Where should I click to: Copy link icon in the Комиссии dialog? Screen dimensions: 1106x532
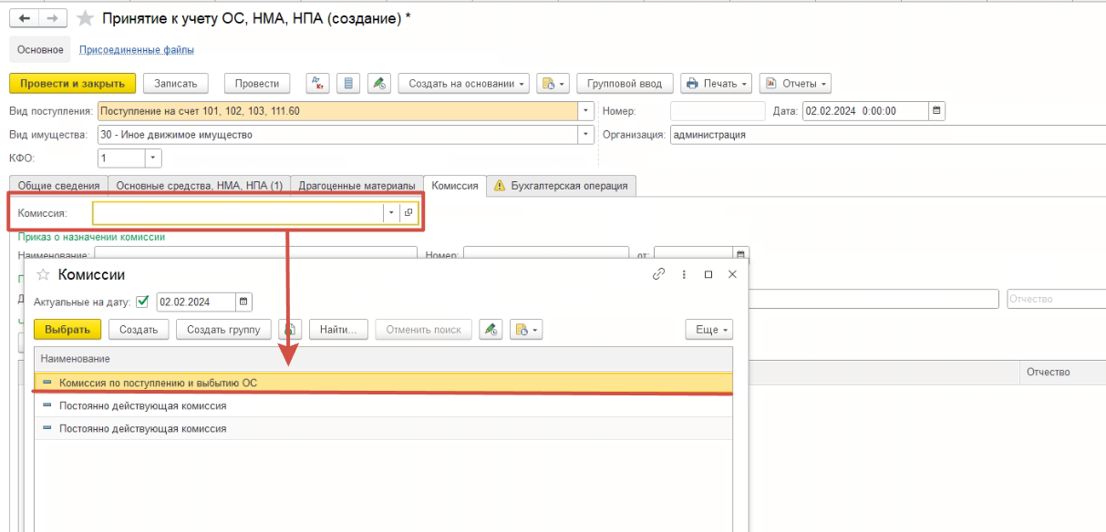[659, 274]
